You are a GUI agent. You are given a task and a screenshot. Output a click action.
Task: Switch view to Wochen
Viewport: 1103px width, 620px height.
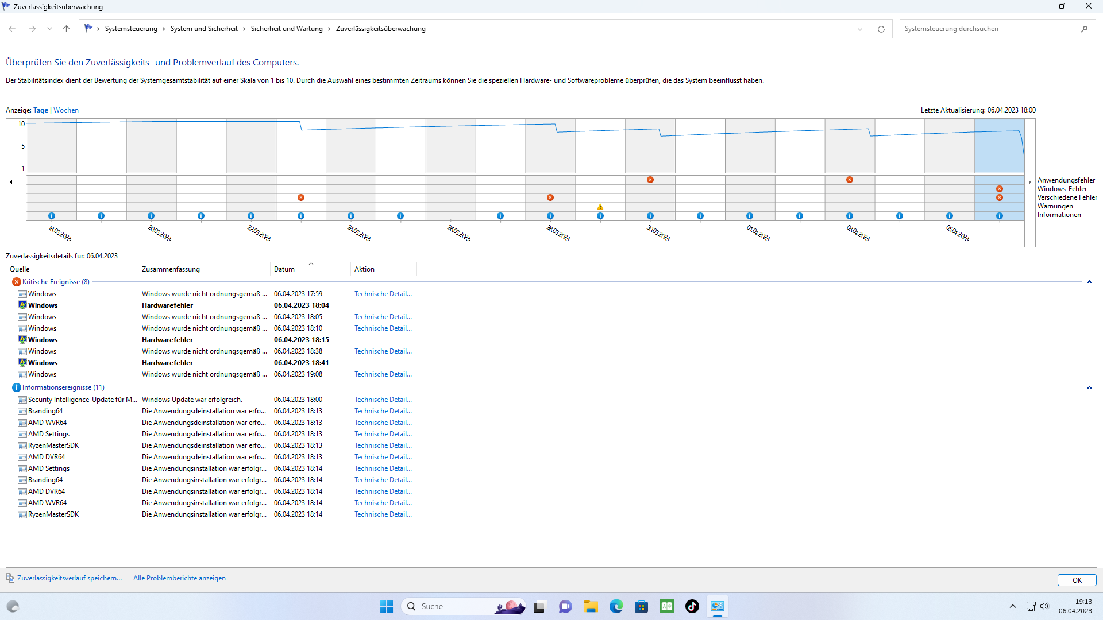[66, 110]
